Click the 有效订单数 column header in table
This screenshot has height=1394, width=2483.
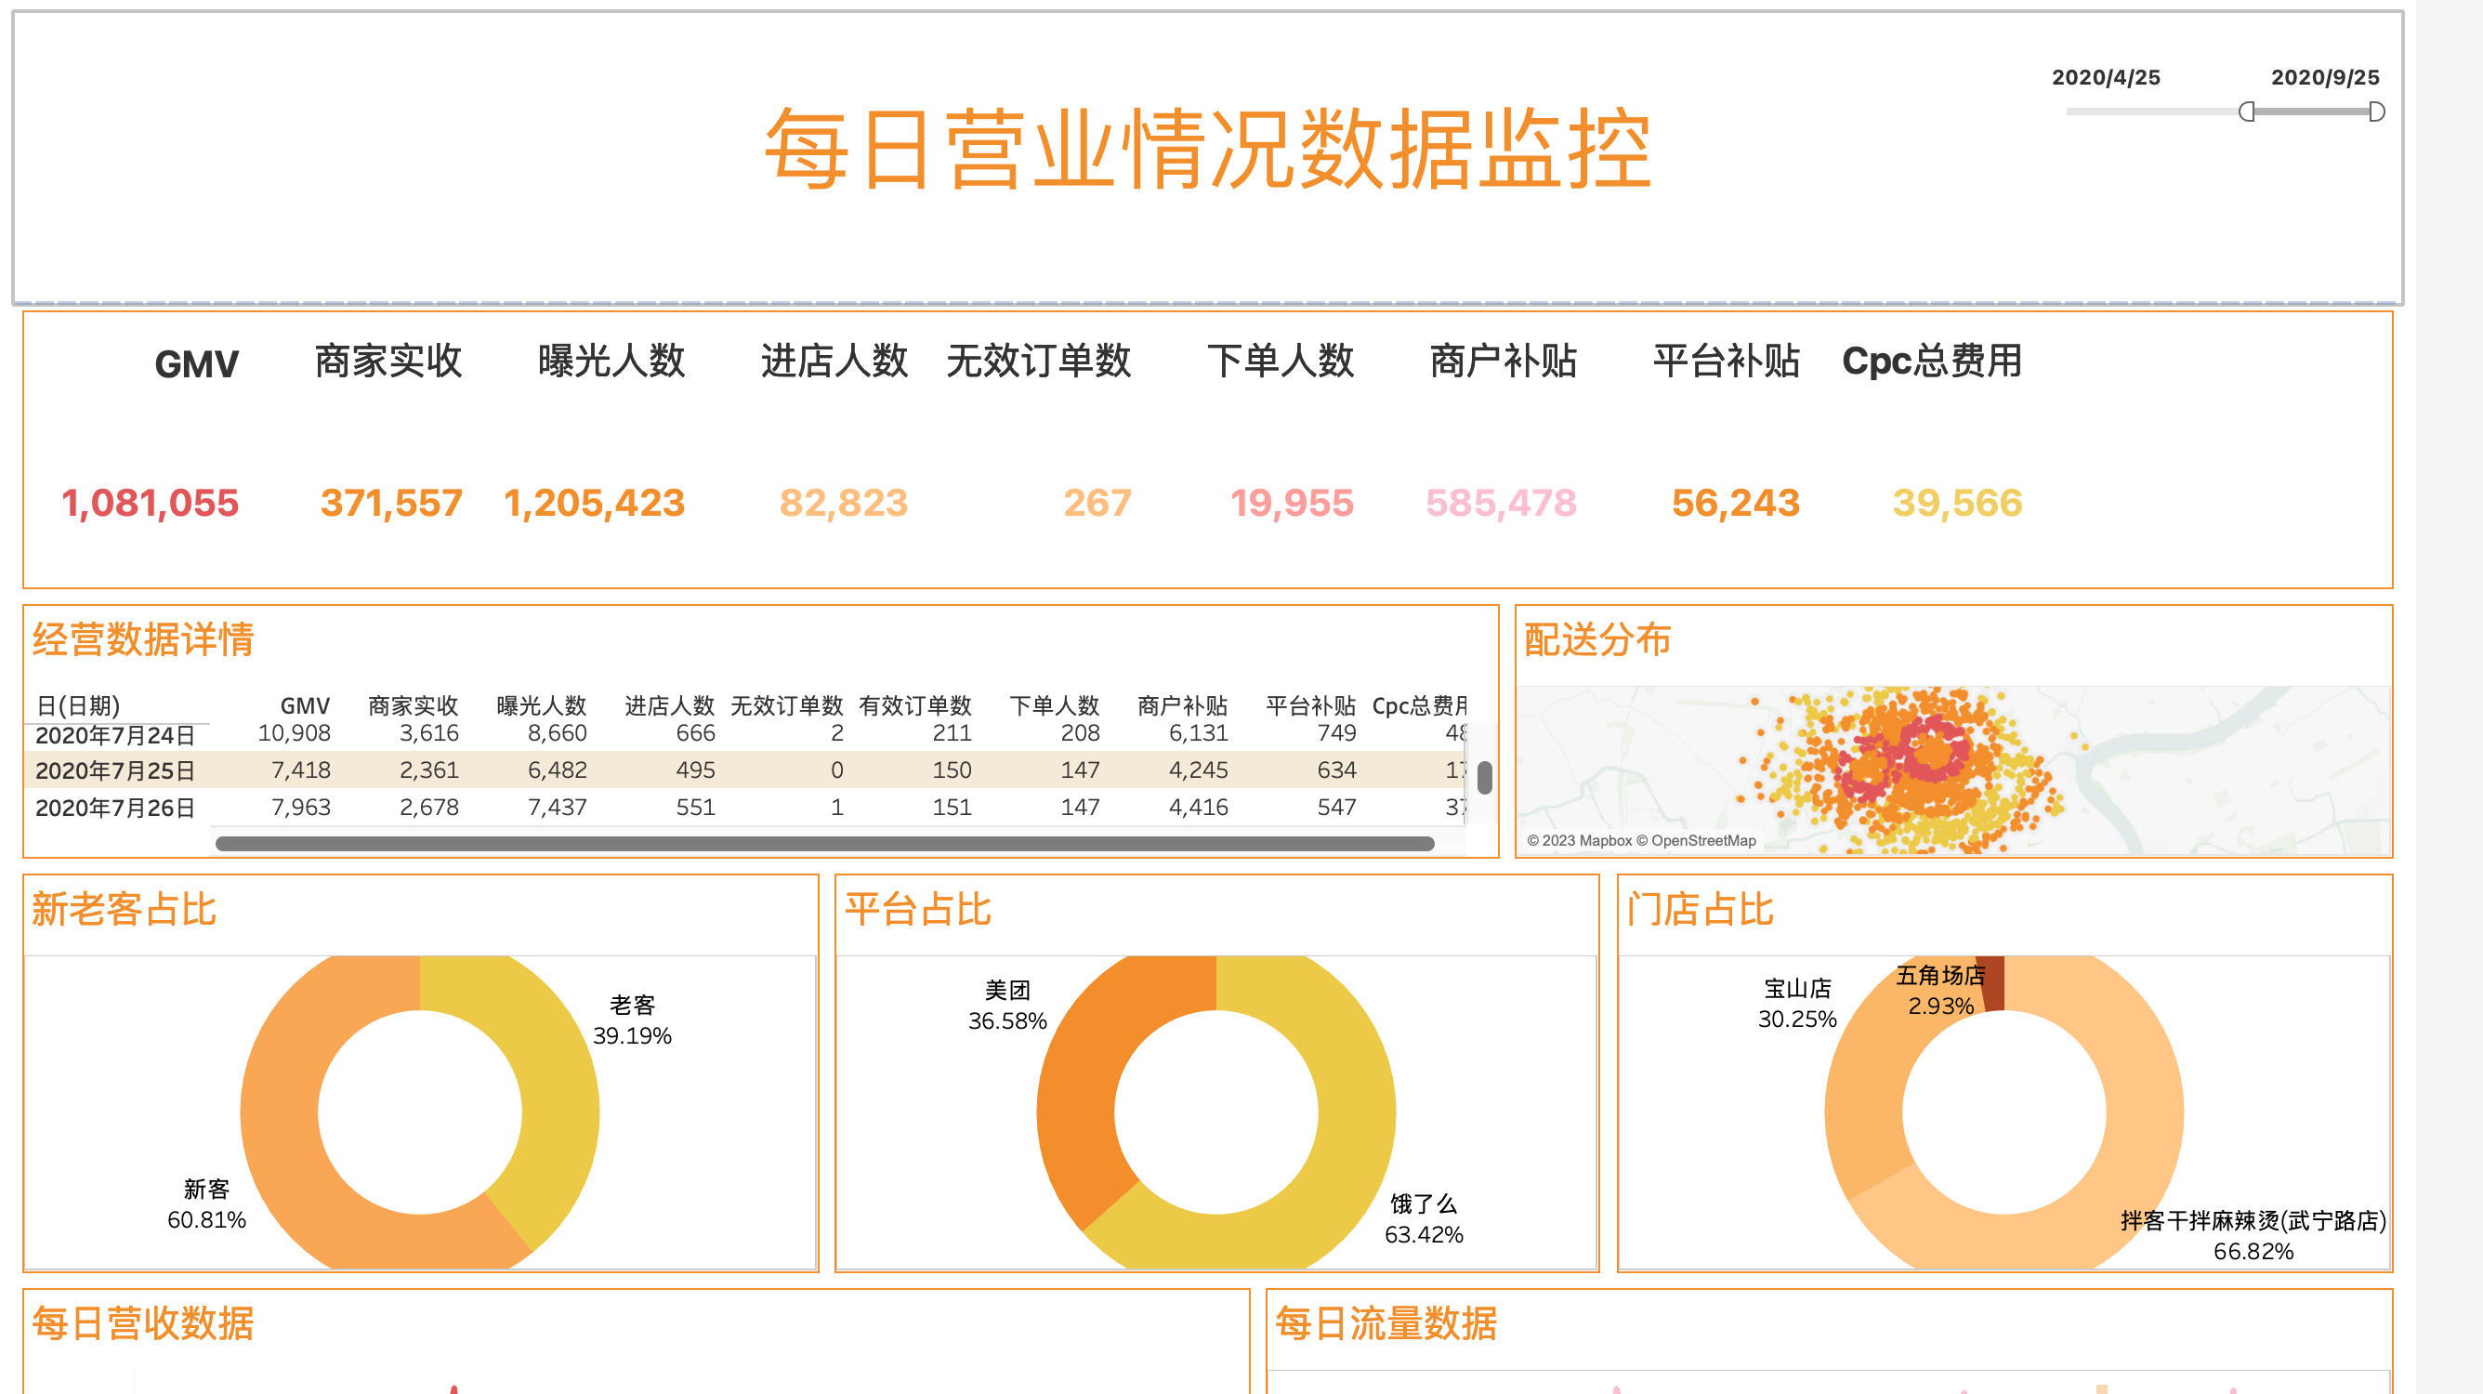coord(914,704)
